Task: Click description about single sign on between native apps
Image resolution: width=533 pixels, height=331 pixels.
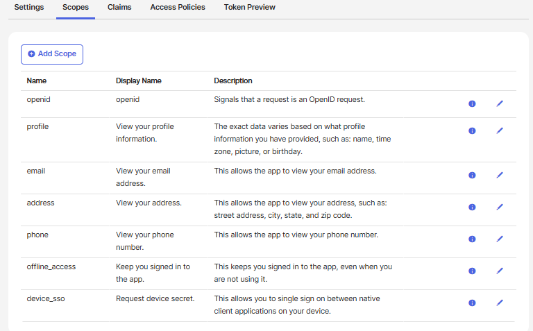Action: (297, 305)
